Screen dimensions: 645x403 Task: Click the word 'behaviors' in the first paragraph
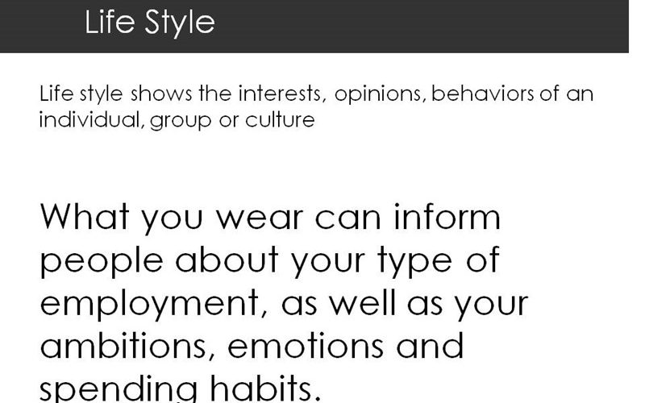pyautogui.click(x=482, y=93)
